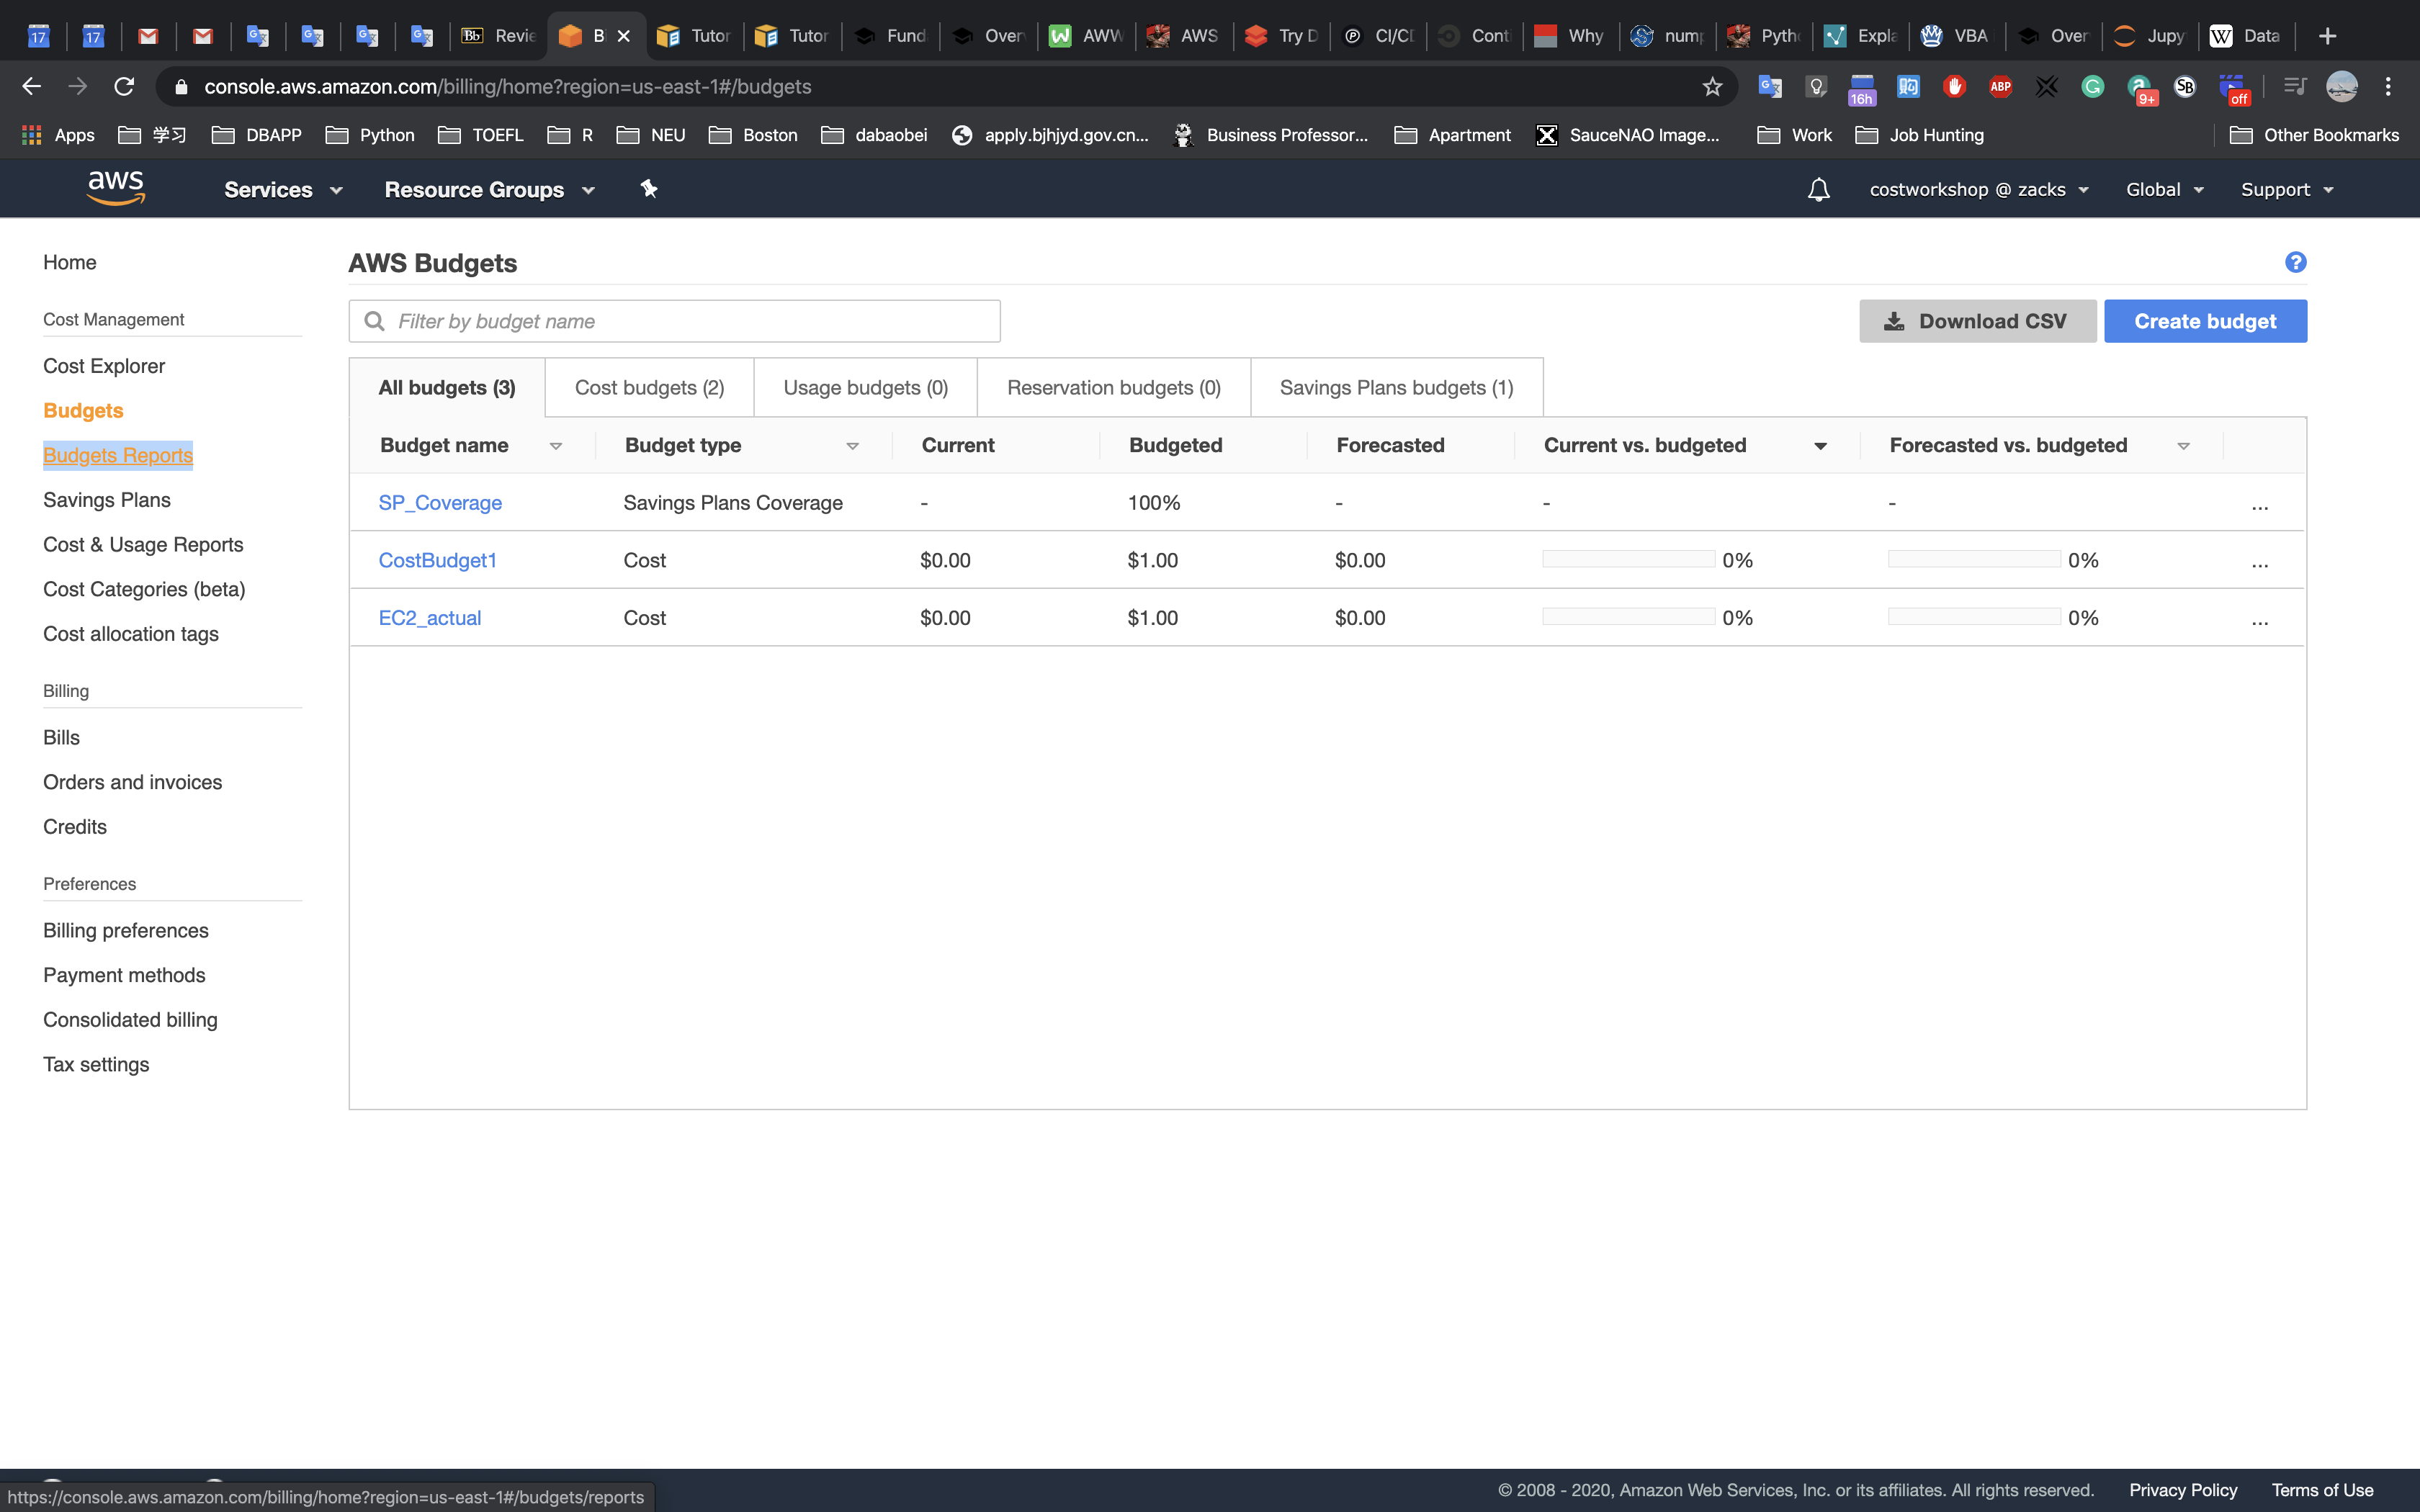Bookmark page with the star icon
Screen dimensions: 2420x1512
click(x=1712, y=87)
